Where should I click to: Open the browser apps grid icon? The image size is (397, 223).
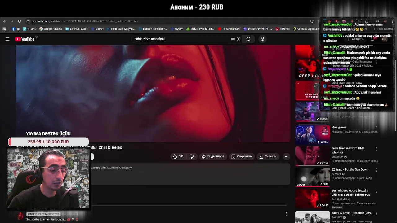(x=4, y=29)
